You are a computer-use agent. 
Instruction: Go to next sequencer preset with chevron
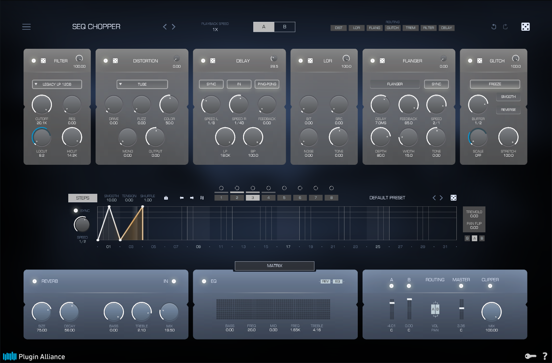click(x=441, y=198)
